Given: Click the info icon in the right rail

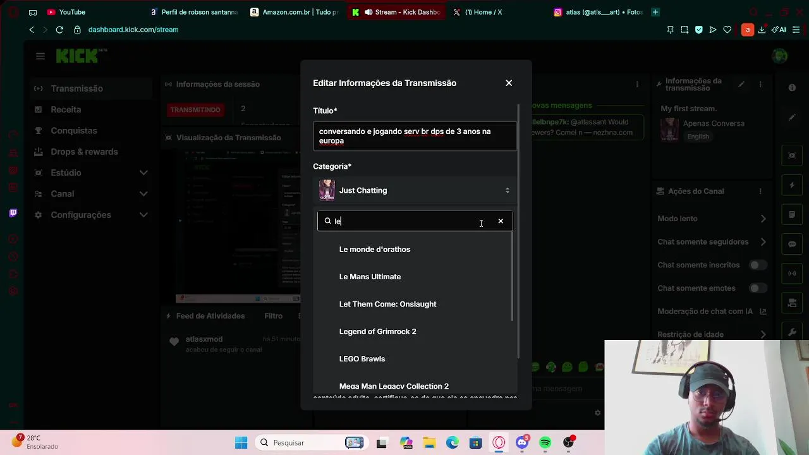Looking at the screenshot, I should coord(792,88).
